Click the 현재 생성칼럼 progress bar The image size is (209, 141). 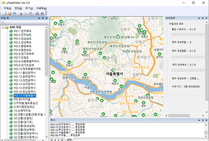point(188,57)
